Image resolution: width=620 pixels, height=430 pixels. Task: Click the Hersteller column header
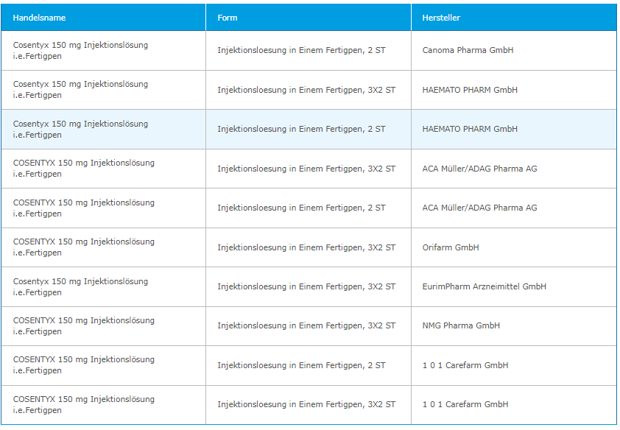click(441, 18)
